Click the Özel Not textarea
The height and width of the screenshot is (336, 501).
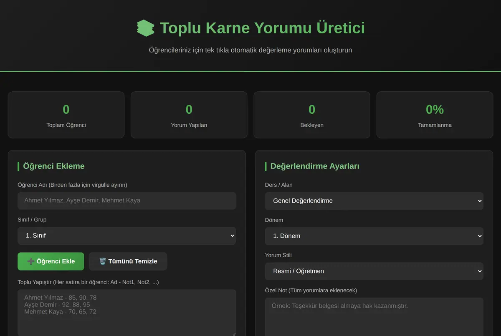coord(374,317)
